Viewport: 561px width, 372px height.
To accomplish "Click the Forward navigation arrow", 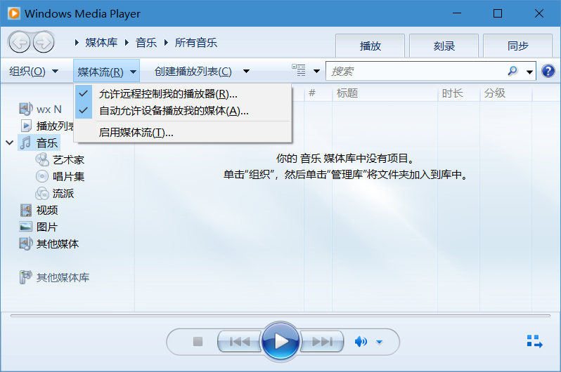I will pos(44,43).
